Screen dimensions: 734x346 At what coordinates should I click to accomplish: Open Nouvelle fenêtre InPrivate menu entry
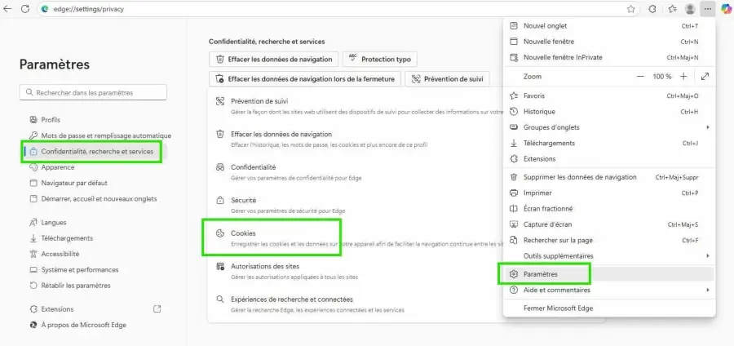[567, 57]
